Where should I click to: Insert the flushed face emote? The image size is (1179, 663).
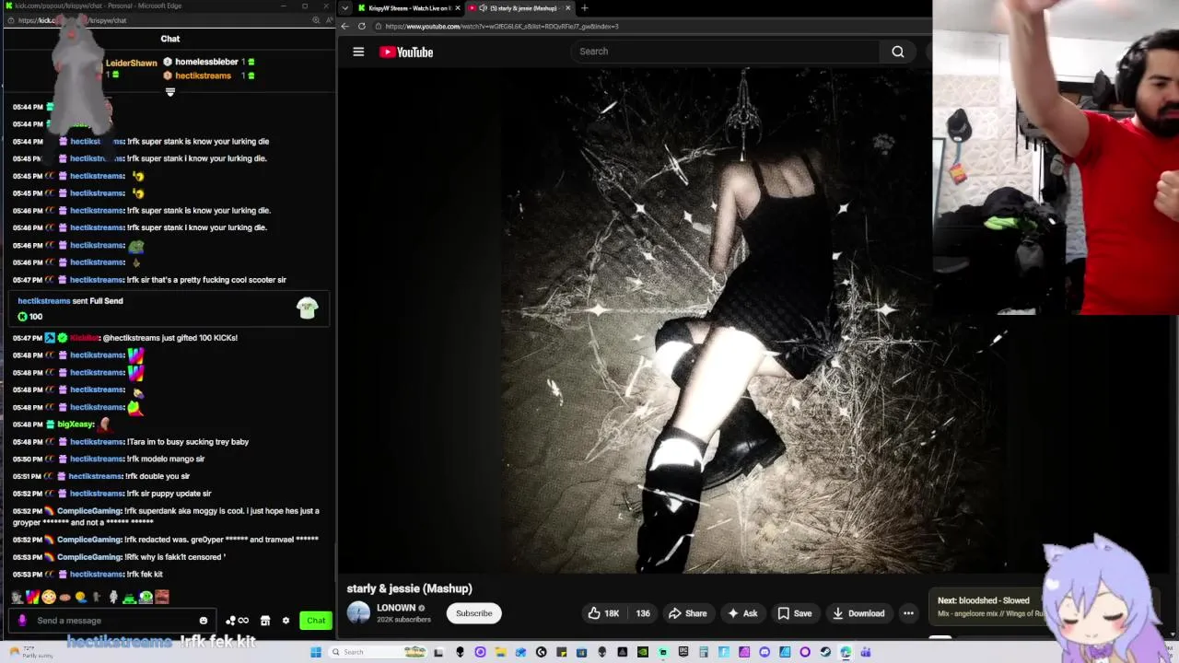click(49, 597)
